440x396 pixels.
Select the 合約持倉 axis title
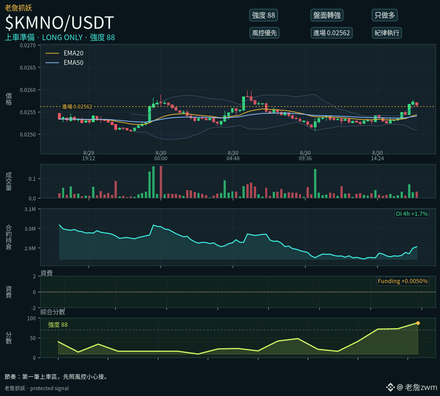click(9, 237)
